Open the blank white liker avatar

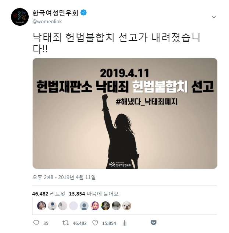click(74, 206)
